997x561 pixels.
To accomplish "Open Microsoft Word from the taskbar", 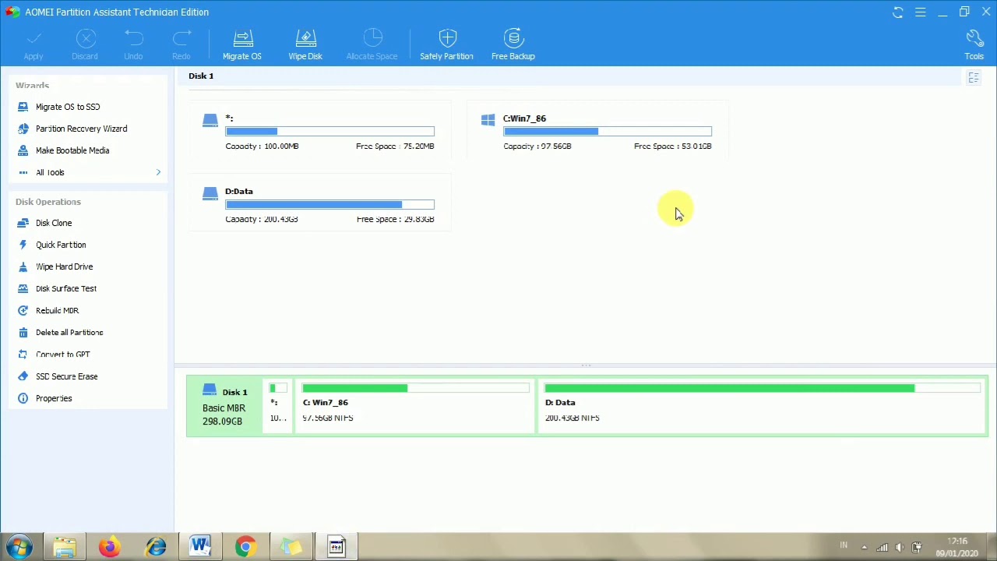I will click(200, 547).
